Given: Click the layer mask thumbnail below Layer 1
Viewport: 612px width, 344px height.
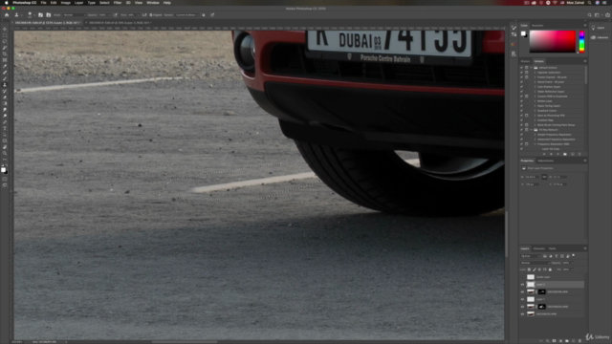Looking at the screenshot, I should (542, 307).
